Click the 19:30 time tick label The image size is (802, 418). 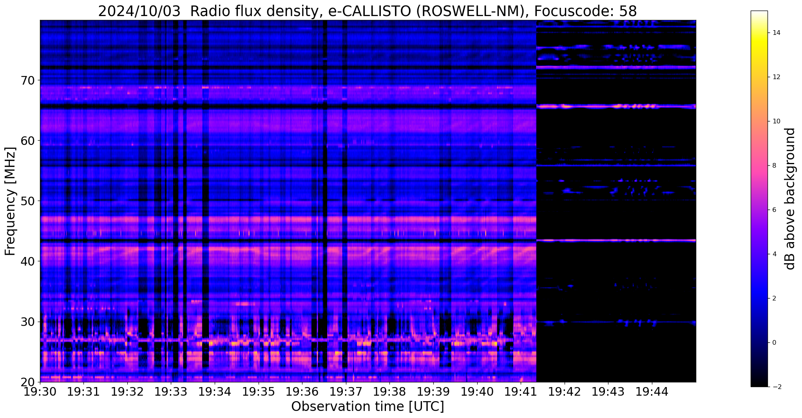(40, 391)
